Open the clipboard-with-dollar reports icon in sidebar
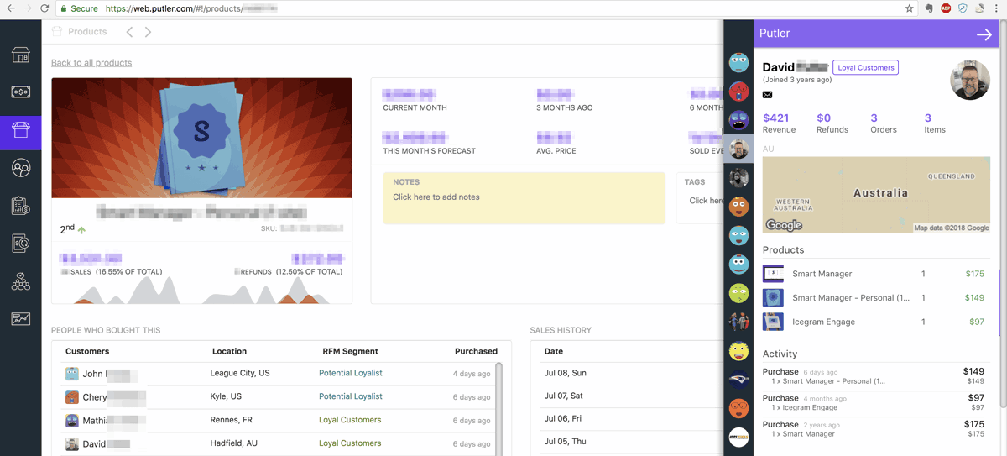This screenshot has width=1007, height=456. point(21,206)
